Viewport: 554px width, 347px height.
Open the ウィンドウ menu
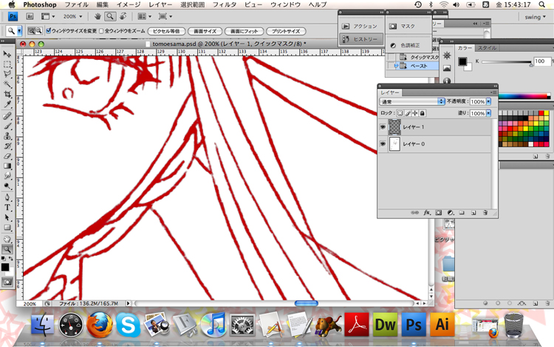pyautogui.click(x=285, y=4)
